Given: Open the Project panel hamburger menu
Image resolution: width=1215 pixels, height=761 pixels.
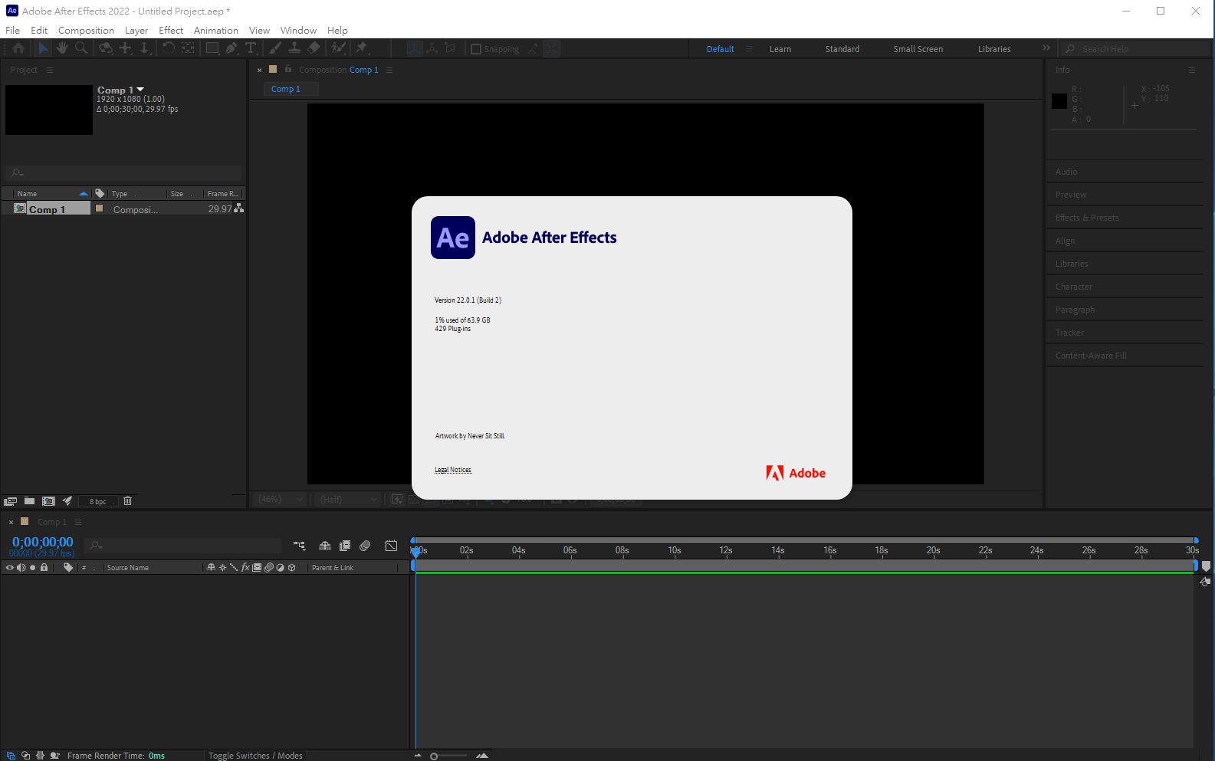Looking at the screenshot, I should [50, 70].
